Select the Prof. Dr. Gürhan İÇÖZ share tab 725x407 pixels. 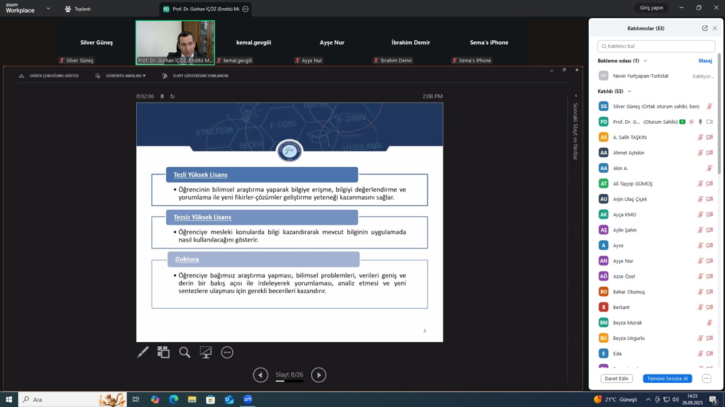206,9
